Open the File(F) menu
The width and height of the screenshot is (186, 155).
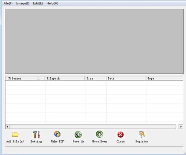pos(8,3)
